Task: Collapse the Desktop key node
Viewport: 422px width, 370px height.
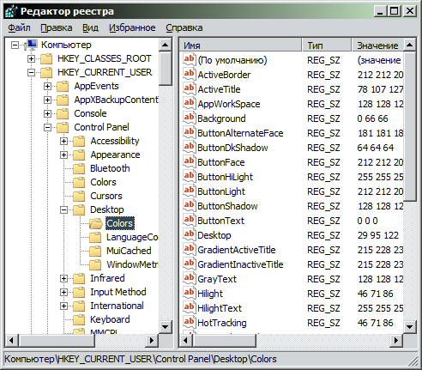Action: click(64, 209)
